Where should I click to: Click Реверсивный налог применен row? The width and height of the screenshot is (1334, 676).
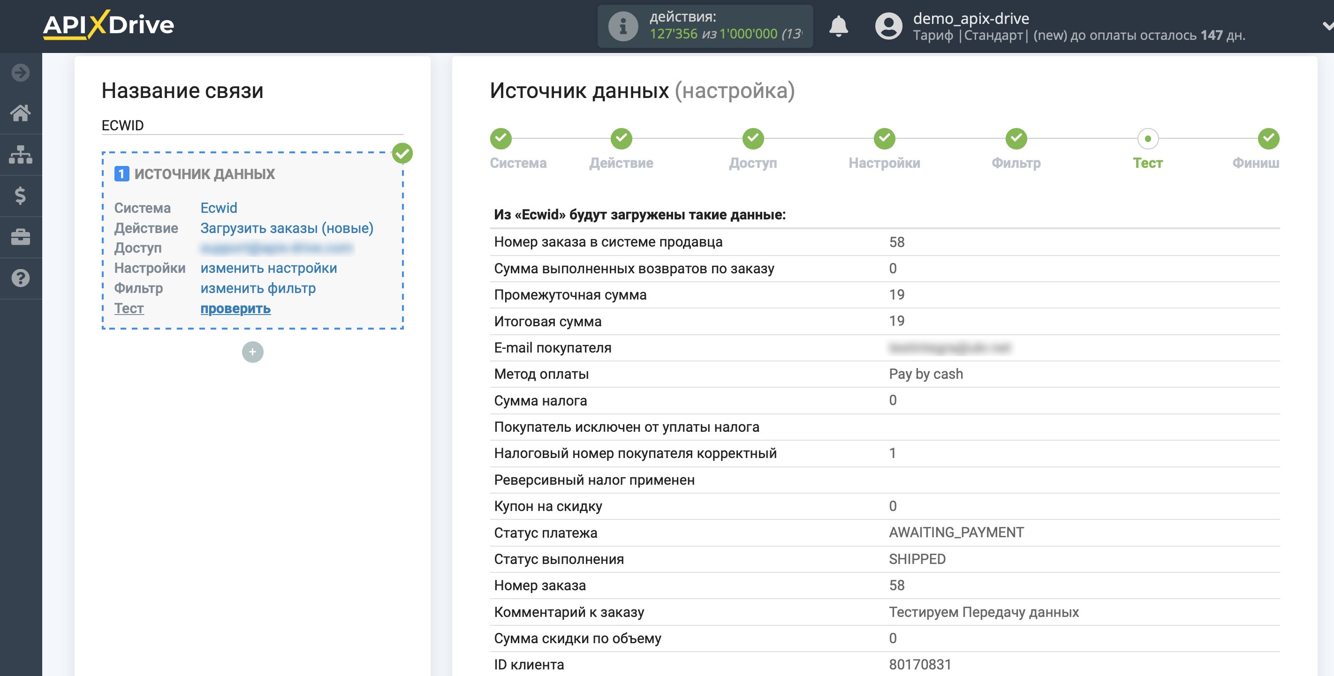(885, 480)
